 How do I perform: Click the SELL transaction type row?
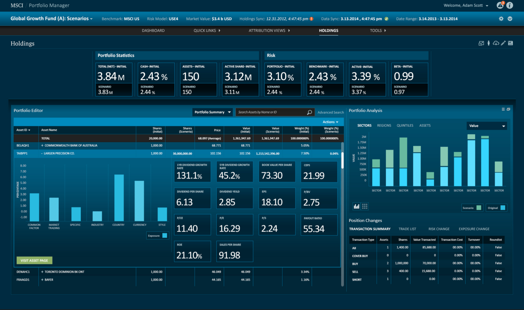click(427, 272)
